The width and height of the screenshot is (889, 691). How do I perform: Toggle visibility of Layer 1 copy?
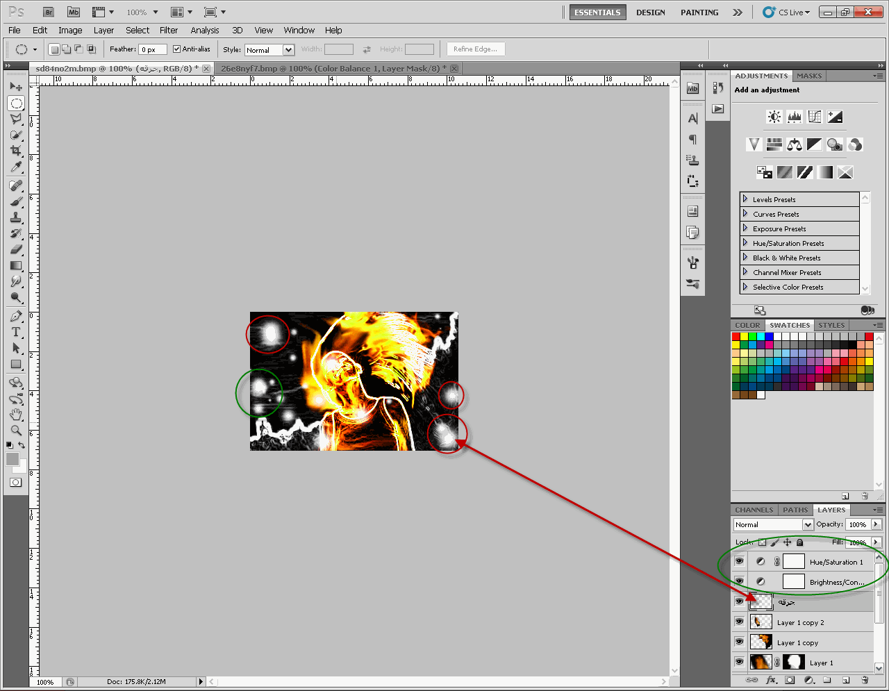point(740,642)
